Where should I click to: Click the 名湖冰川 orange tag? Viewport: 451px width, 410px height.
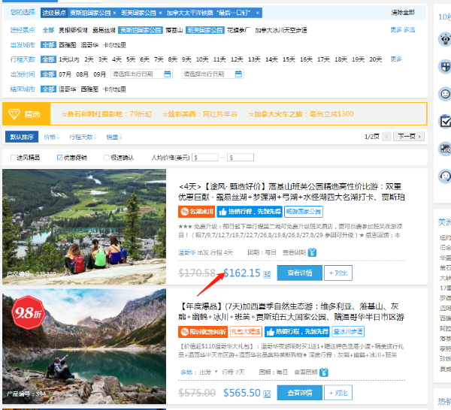[x=196, y=212]
